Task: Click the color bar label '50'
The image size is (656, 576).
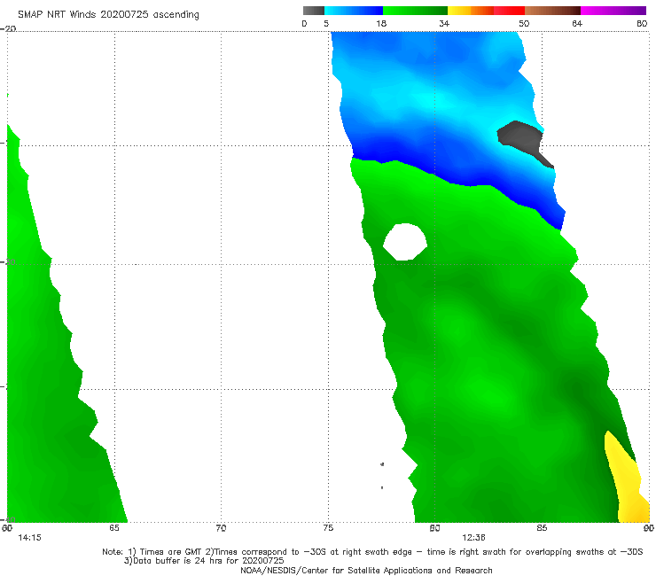Action: coord(524,24)
